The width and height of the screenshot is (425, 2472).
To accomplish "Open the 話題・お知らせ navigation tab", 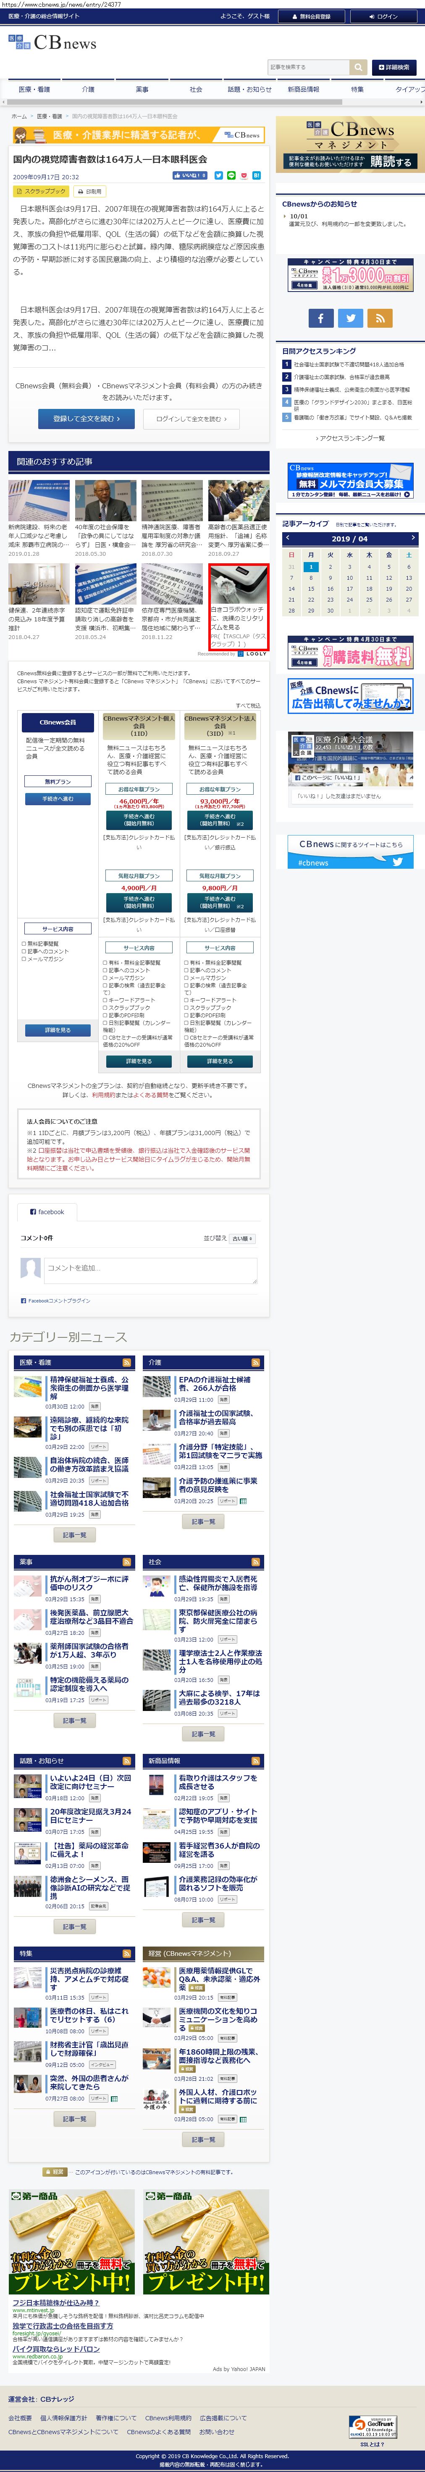I will [x=249, y=89].
